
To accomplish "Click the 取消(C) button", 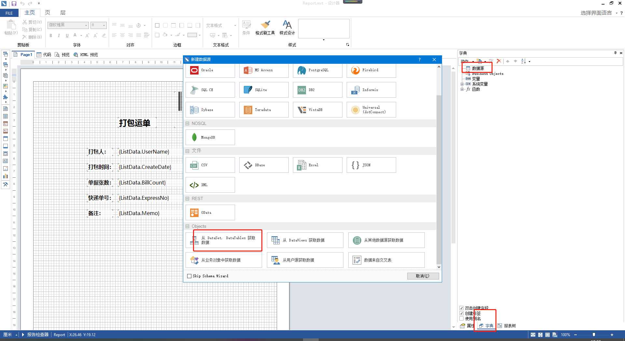I will click(x=423, y=276).
